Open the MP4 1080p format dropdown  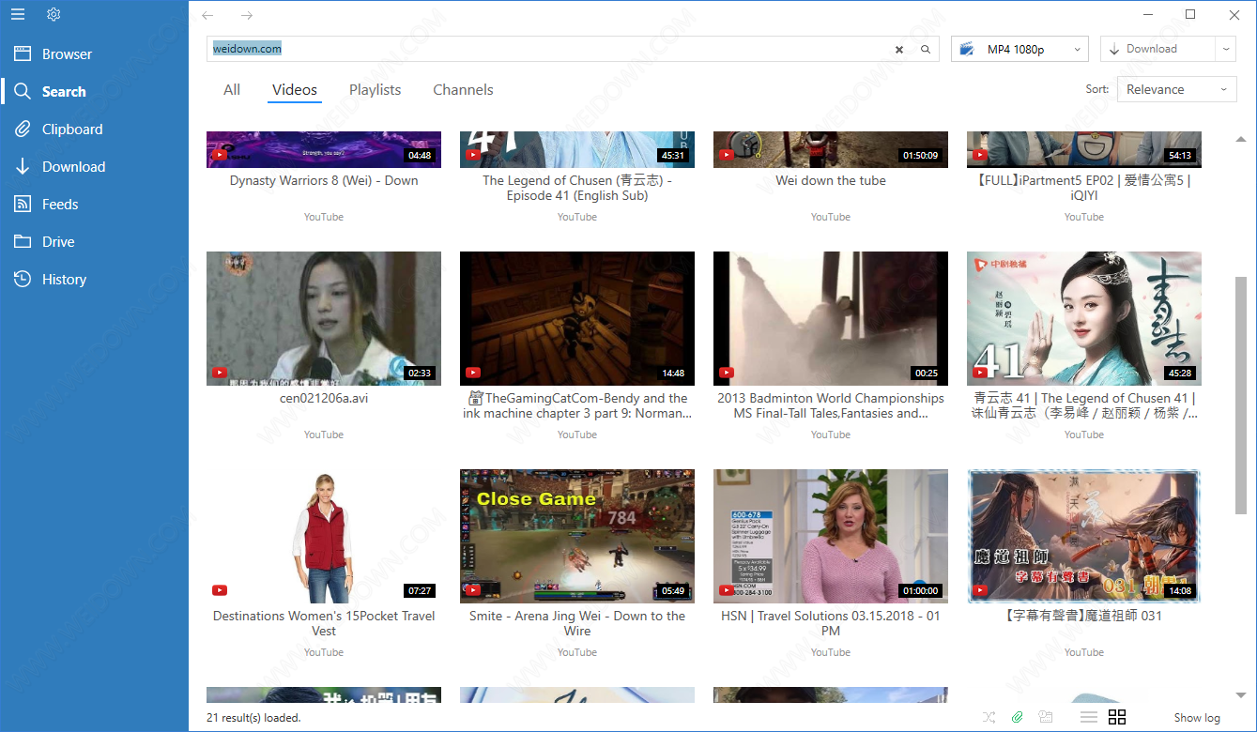tap(1019, 49)
